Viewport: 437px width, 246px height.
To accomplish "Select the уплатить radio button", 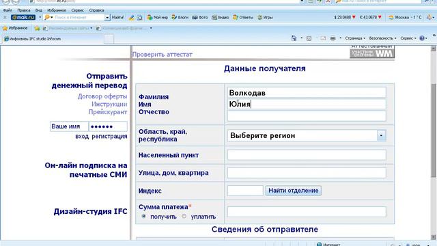I will click(184, 216).
